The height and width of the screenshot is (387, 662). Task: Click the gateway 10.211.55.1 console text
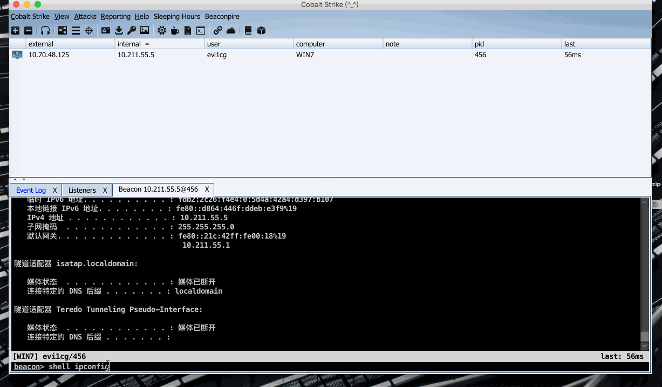point(206,245)
